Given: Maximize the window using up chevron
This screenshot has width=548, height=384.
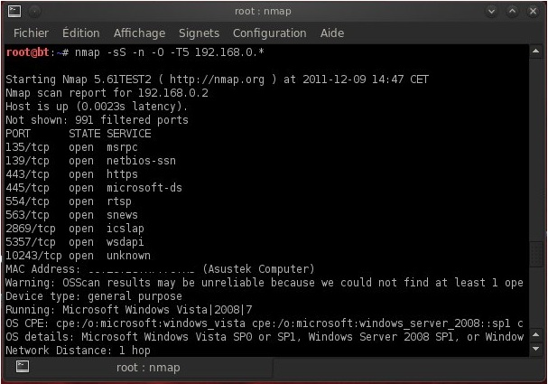Looking at the screenshot, I should (513, 12).
